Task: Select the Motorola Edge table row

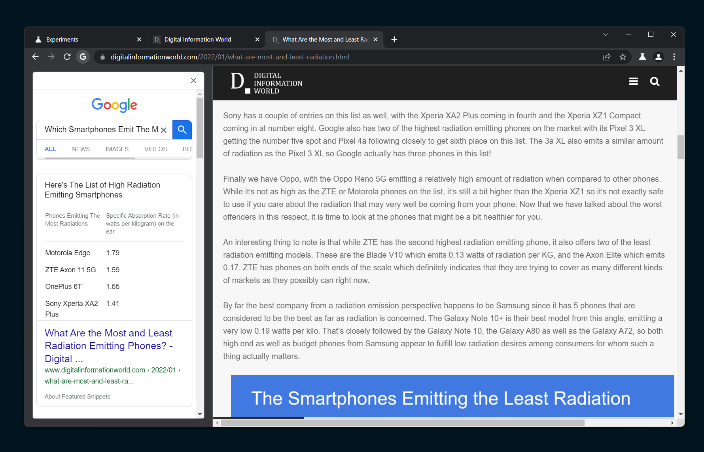Action: coord(114,253)
